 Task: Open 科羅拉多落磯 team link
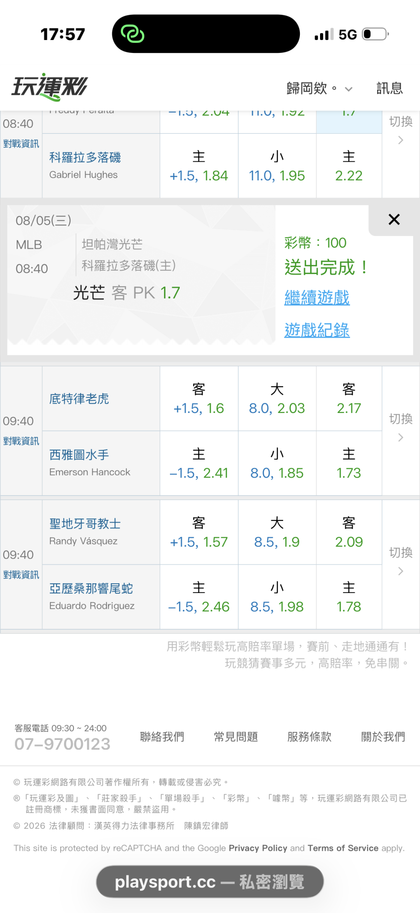(x=85, y=157)
